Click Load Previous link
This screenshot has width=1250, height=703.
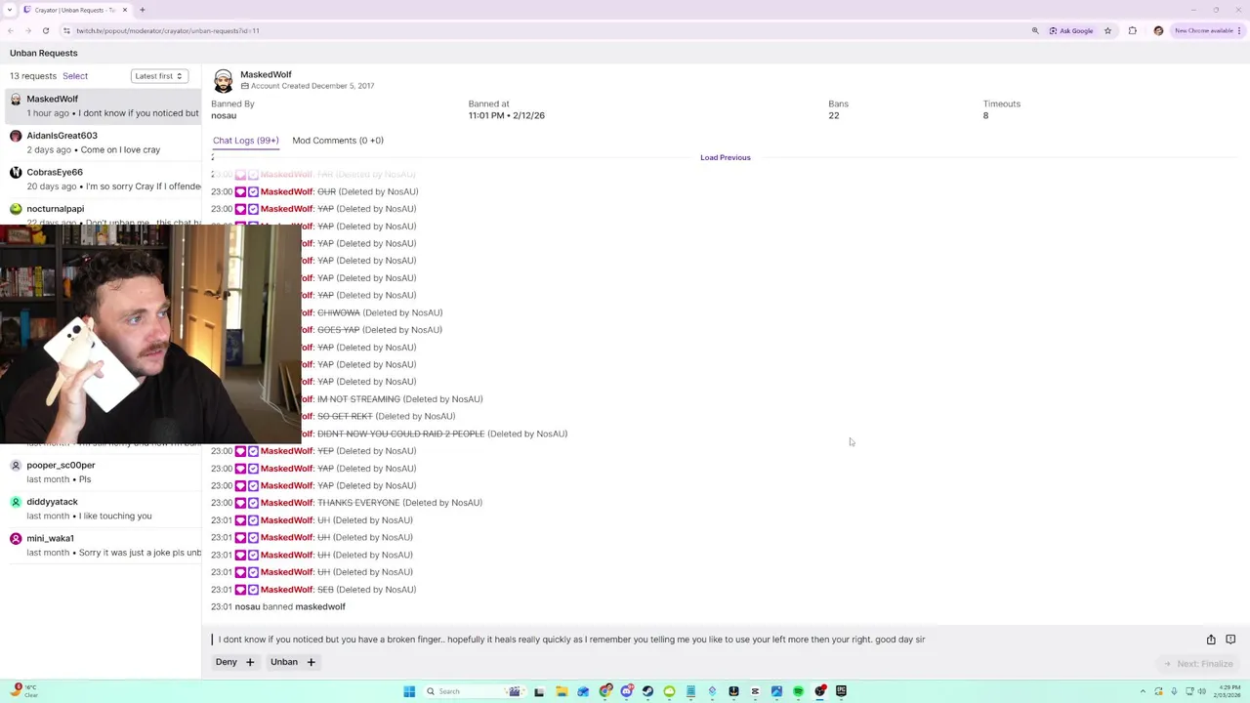pos(726,157)
